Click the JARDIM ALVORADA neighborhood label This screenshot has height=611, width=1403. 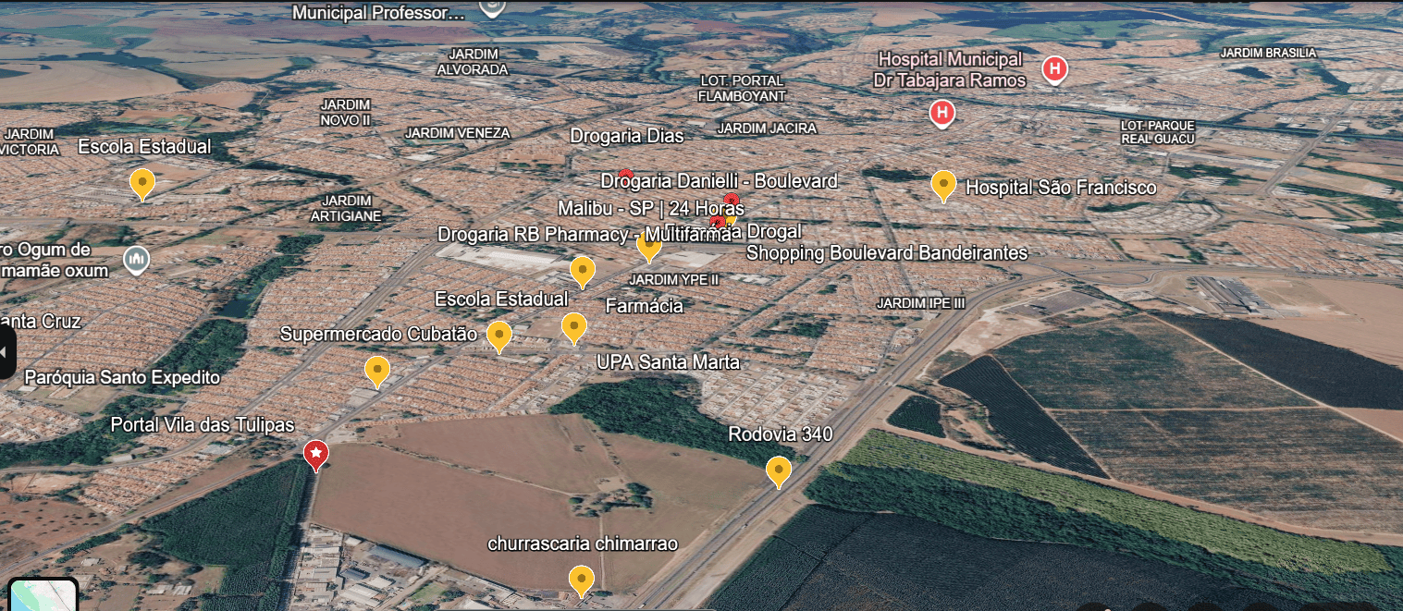click(x=473, y=62)
